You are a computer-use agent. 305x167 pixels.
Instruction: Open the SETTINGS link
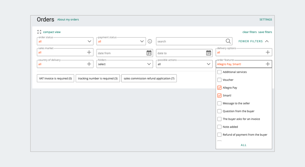coord(266,20)
